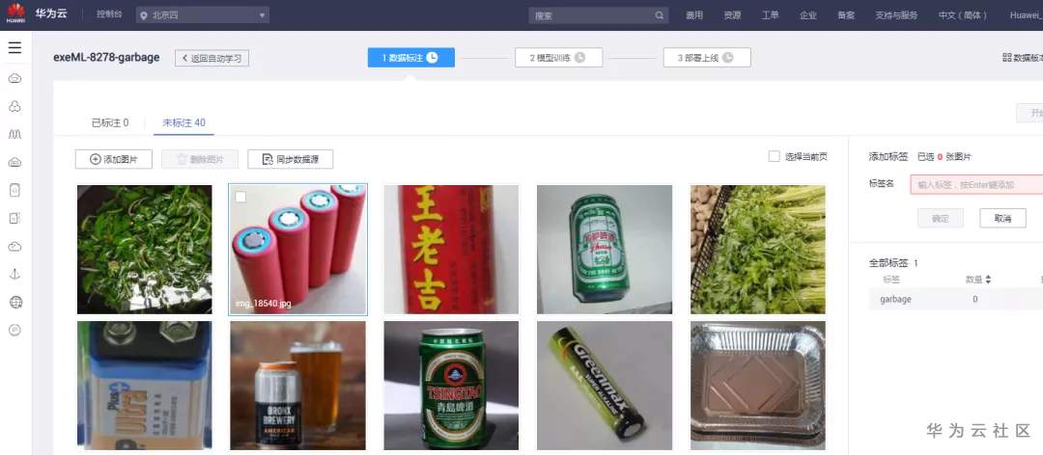Image resolution: width=1043 pixels, height=455 pixels.
Task: Select the 9V Ultra battery thumbnail
Action: [144, 386]
